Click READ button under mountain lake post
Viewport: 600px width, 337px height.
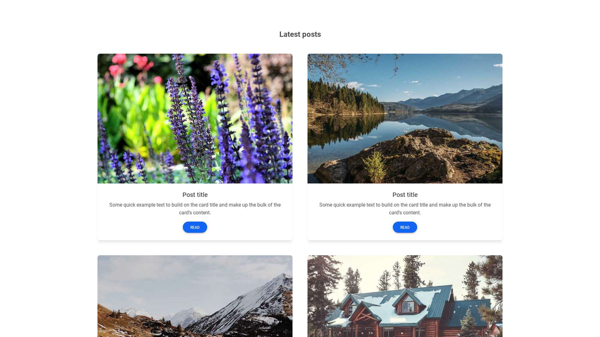click(405, 227)
